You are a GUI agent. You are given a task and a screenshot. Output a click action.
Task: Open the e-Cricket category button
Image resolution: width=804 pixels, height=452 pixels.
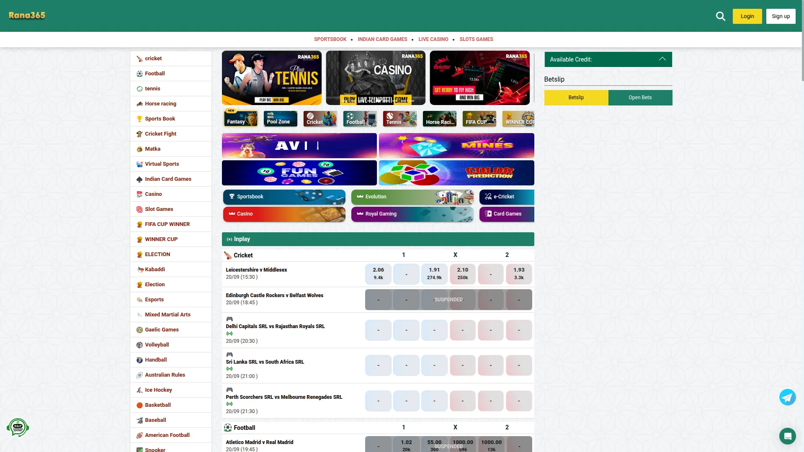507,197
